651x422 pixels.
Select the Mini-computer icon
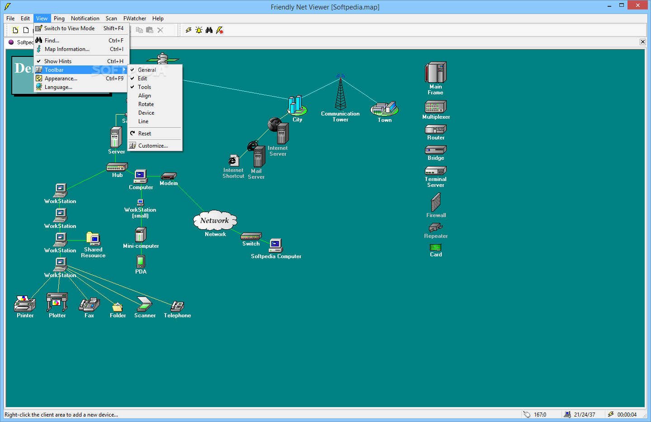tap(141, 235)
